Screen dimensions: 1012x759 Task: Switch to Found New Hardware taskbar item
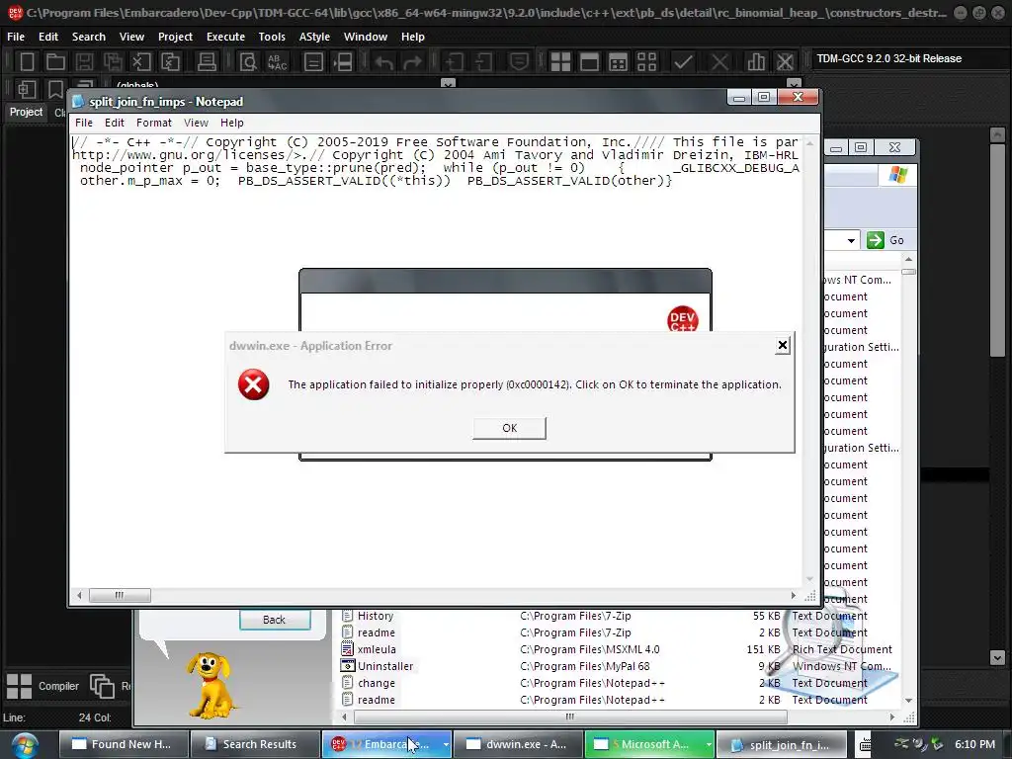click(125, 744)
